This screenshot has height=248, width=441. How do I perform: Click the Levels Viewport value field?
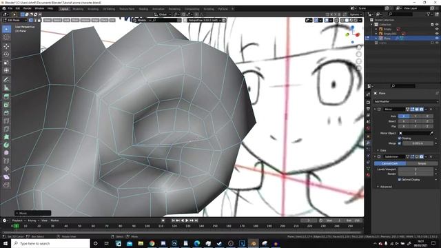click(x=416, y=169)
